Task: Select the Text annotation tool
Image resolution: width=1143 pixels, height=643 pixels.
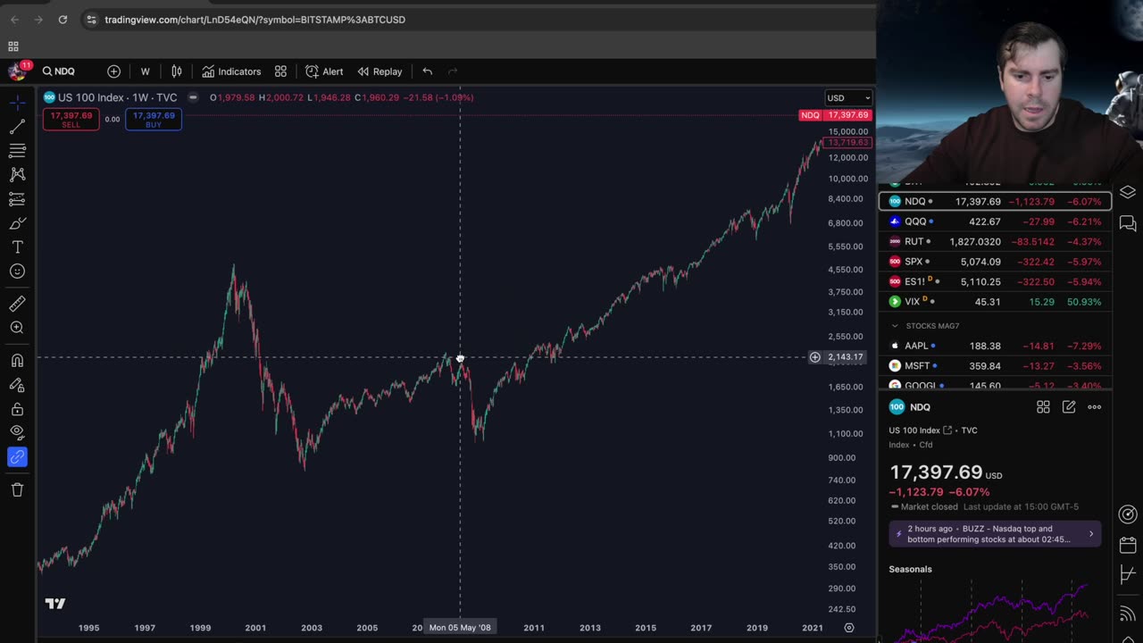Action: 17,246
